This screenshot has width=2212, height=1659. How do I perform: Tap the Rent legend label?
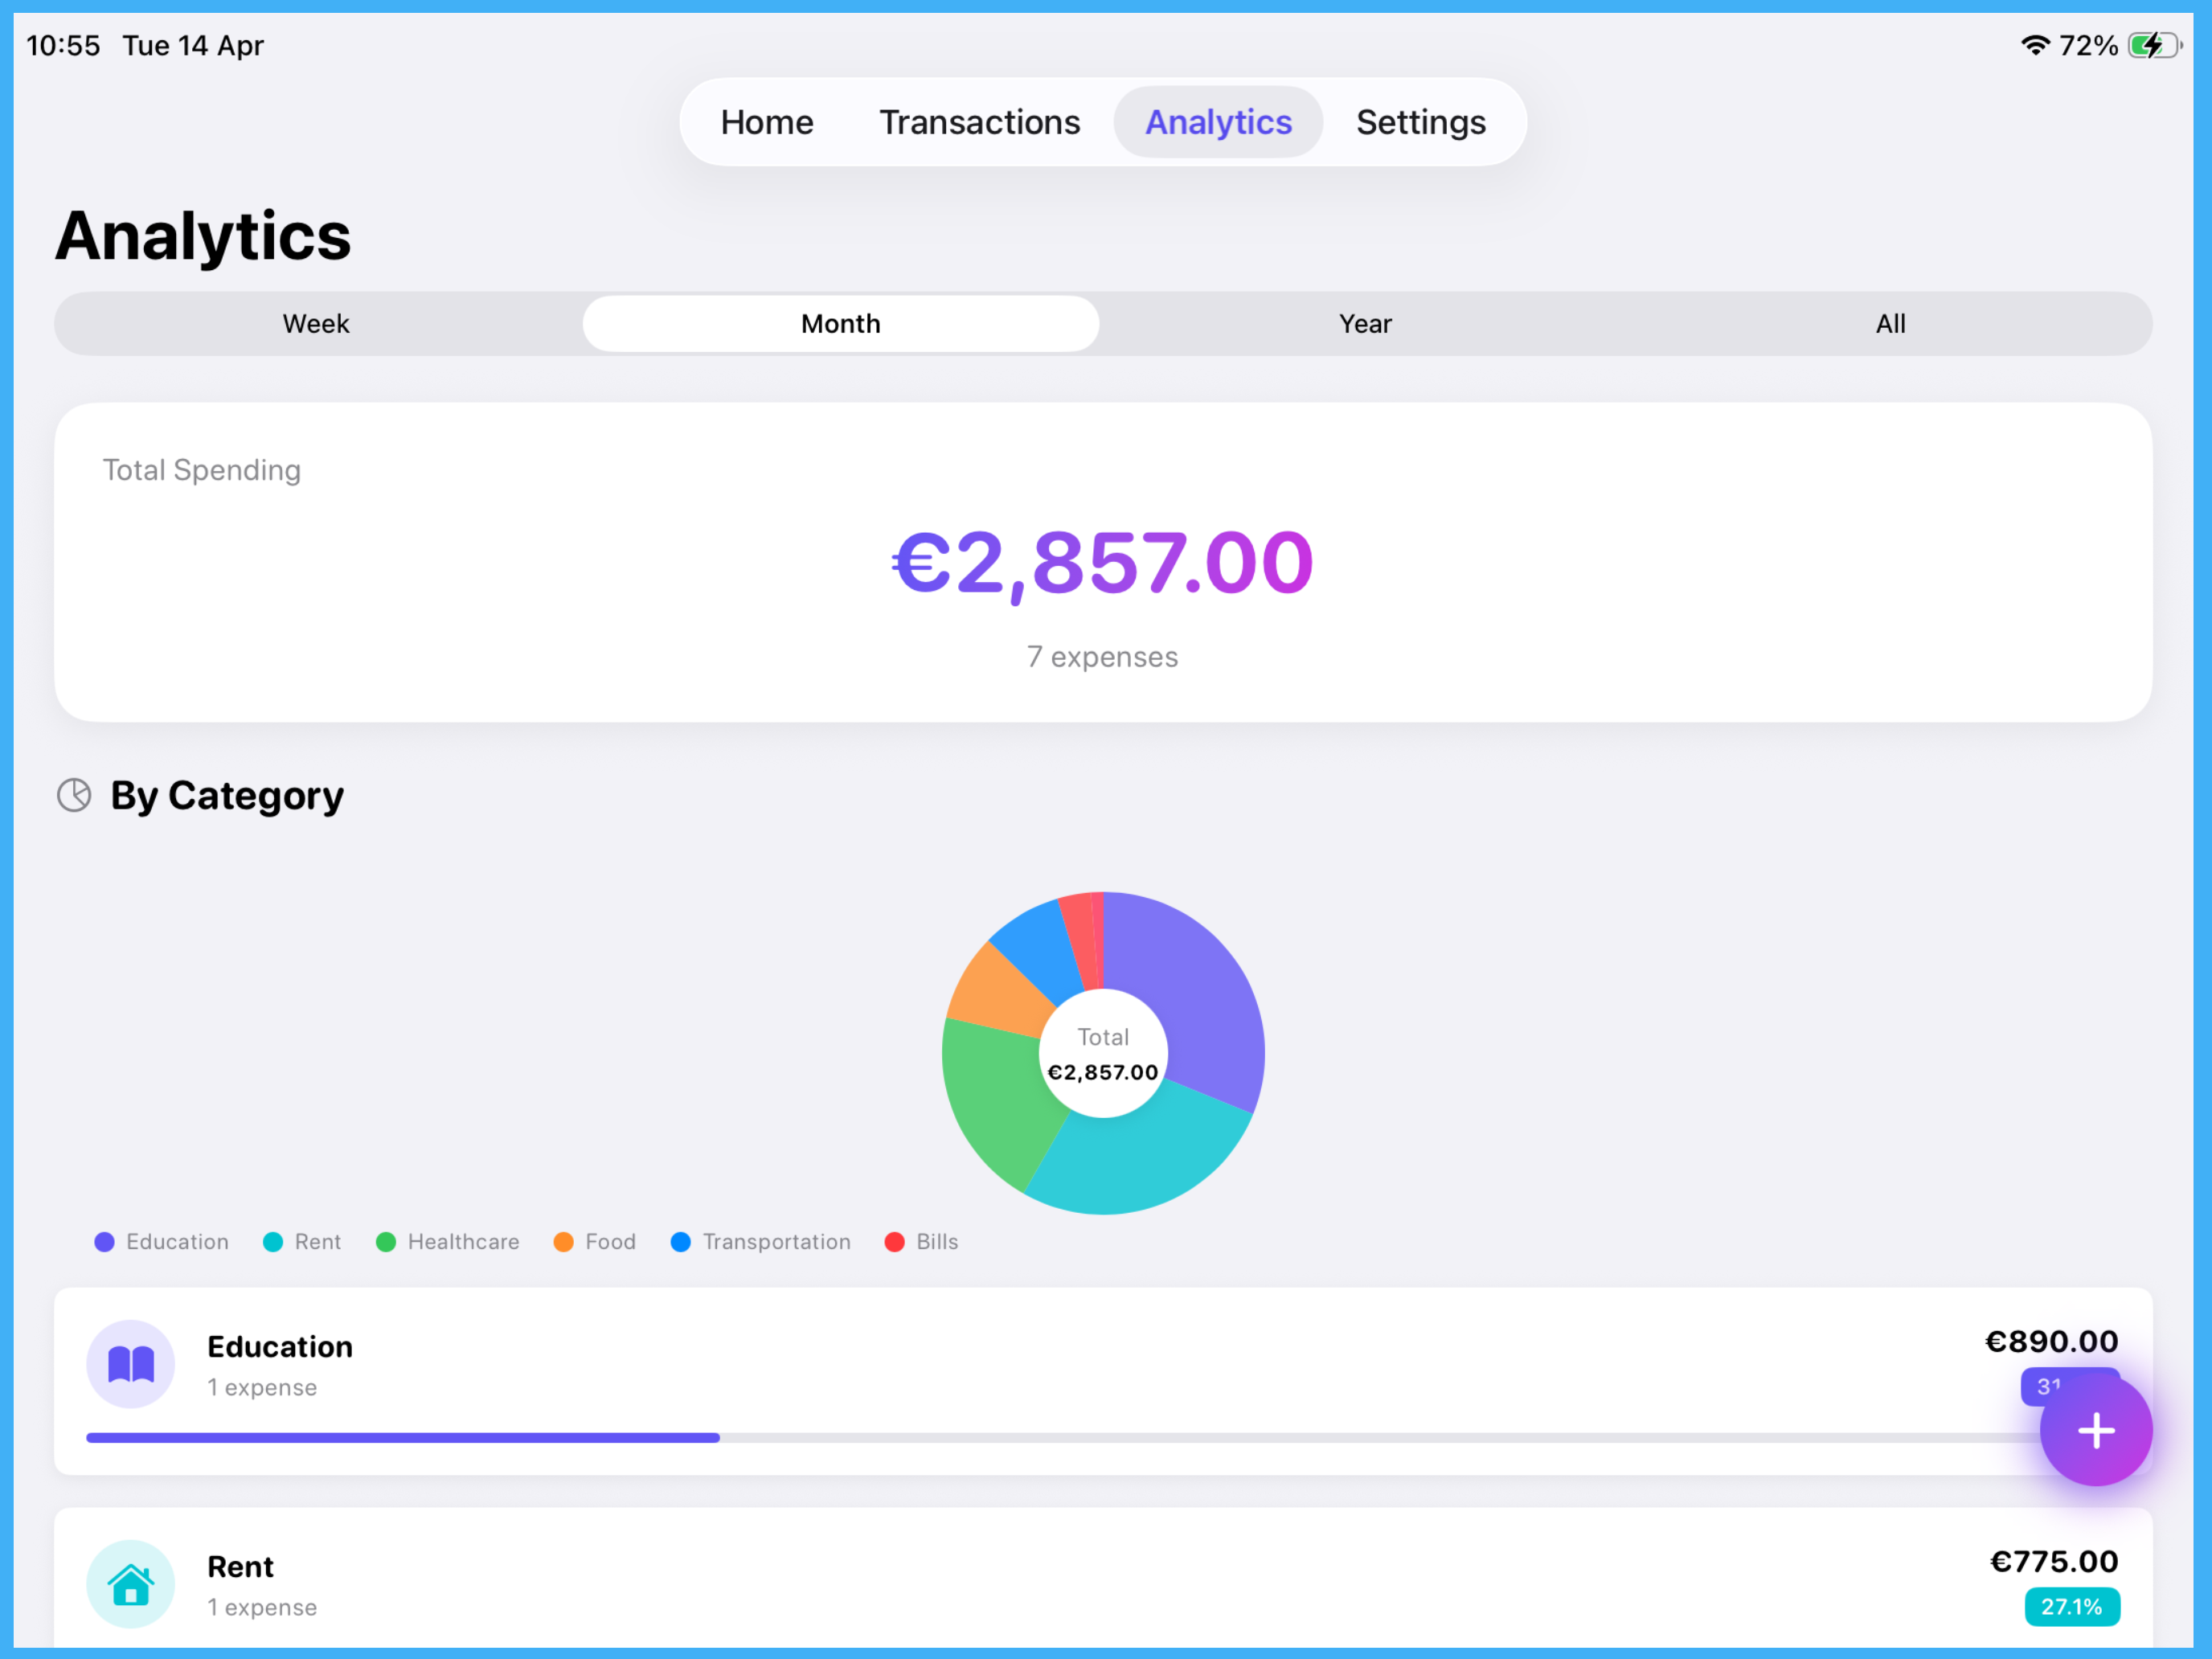pyautogui.click(x=318, y=1242)
